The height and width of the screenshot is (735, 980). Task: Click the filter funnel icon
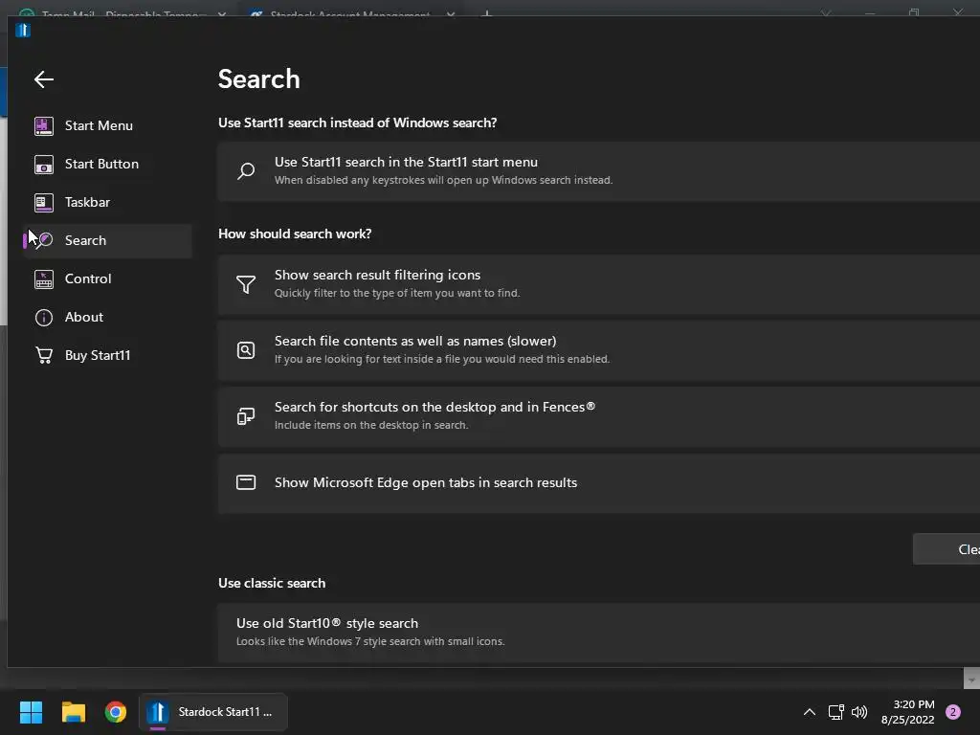246,284
